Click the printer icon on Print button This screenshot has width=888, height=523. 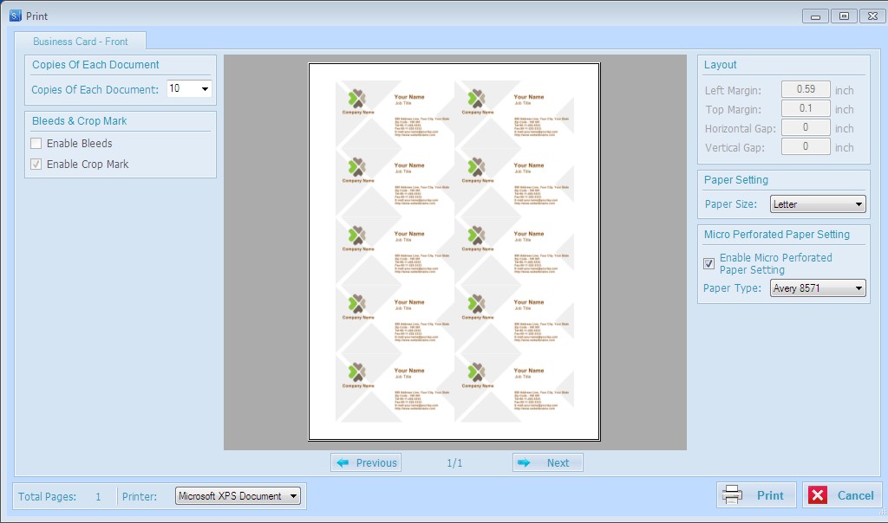tap(733, 495)
